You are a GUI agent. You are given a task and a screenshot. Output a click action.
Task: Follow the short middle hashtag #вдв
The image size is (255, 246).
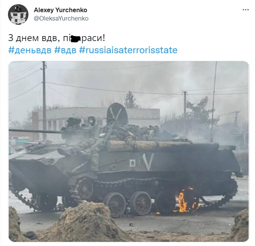tap(65, 50)
